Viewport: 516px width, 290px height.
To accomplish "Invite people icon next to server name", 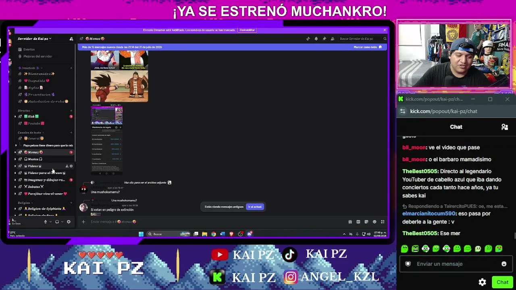I will point(71,39).
